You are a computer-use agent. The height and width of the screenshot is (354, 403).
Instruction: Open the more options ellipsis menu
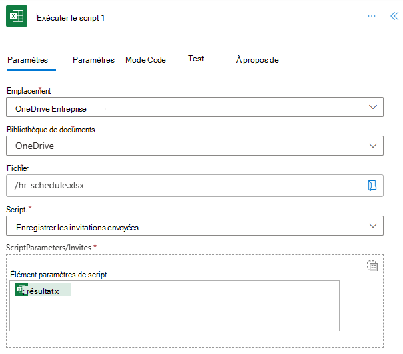click(372, 16)
